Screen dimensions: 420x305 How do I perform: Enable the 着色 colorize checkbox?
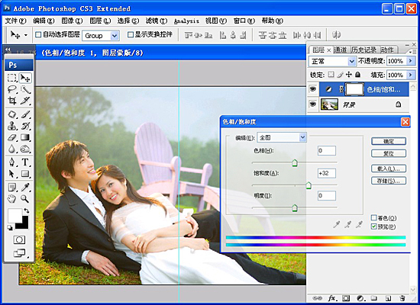point(374,217)
